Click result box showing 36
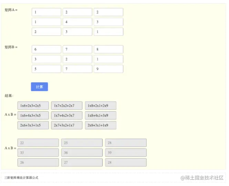The image size is (229, 186). pos(82,153)
